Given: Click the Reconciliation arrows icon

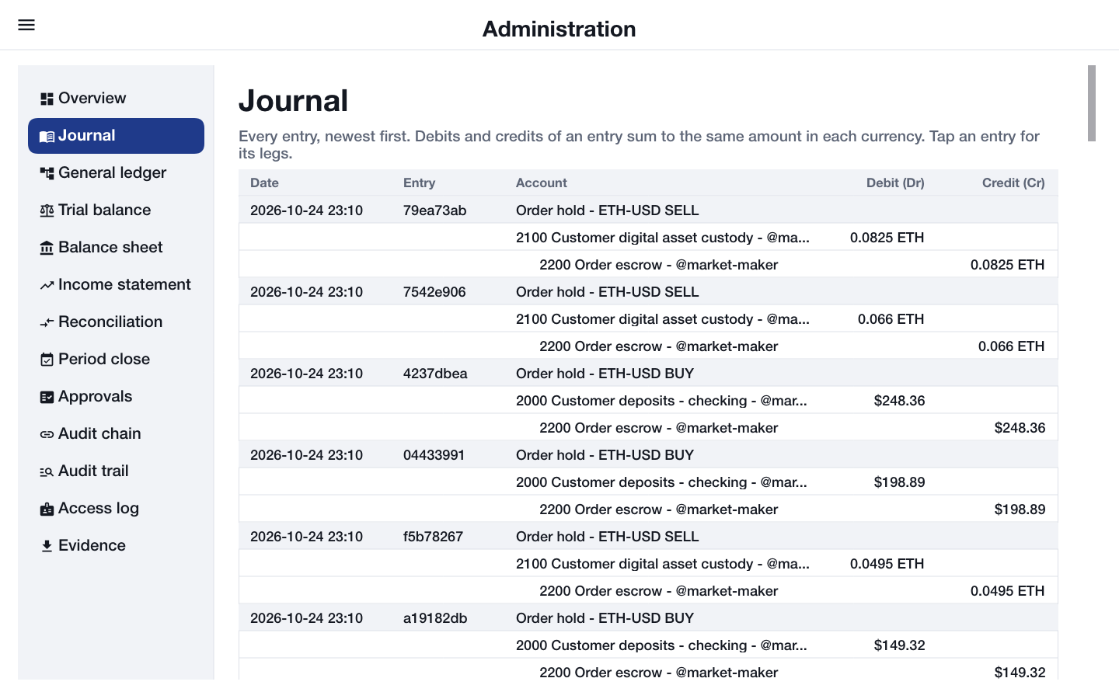Looking at the screenshot, I should click(x=47, y=322).
